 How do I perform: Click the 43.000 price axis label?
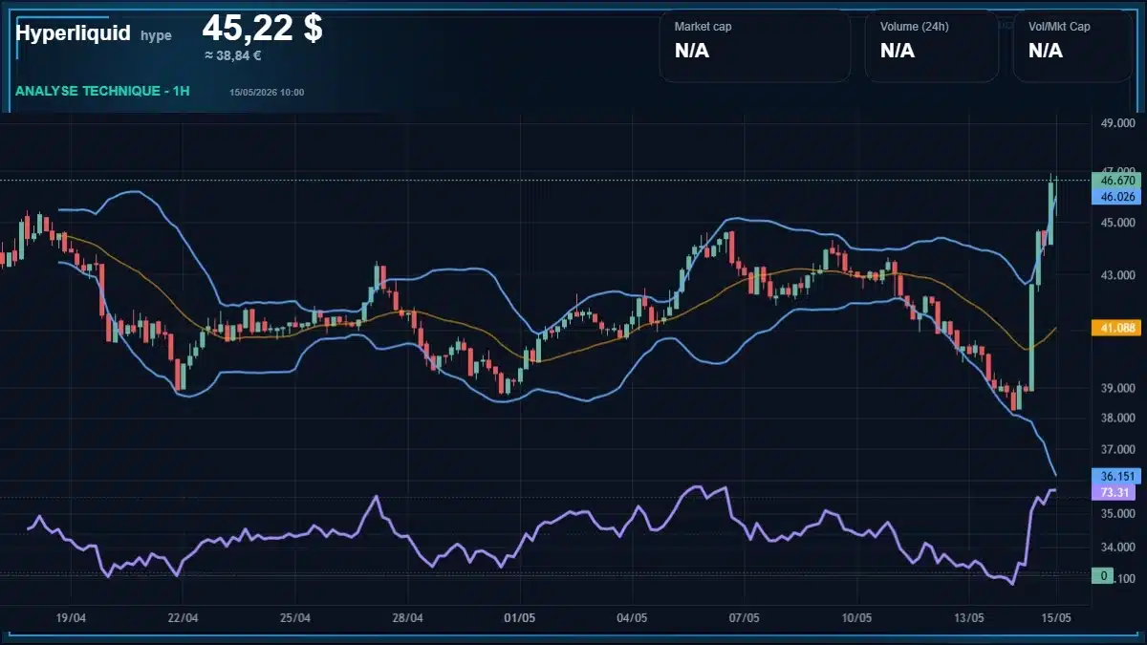1117,276
